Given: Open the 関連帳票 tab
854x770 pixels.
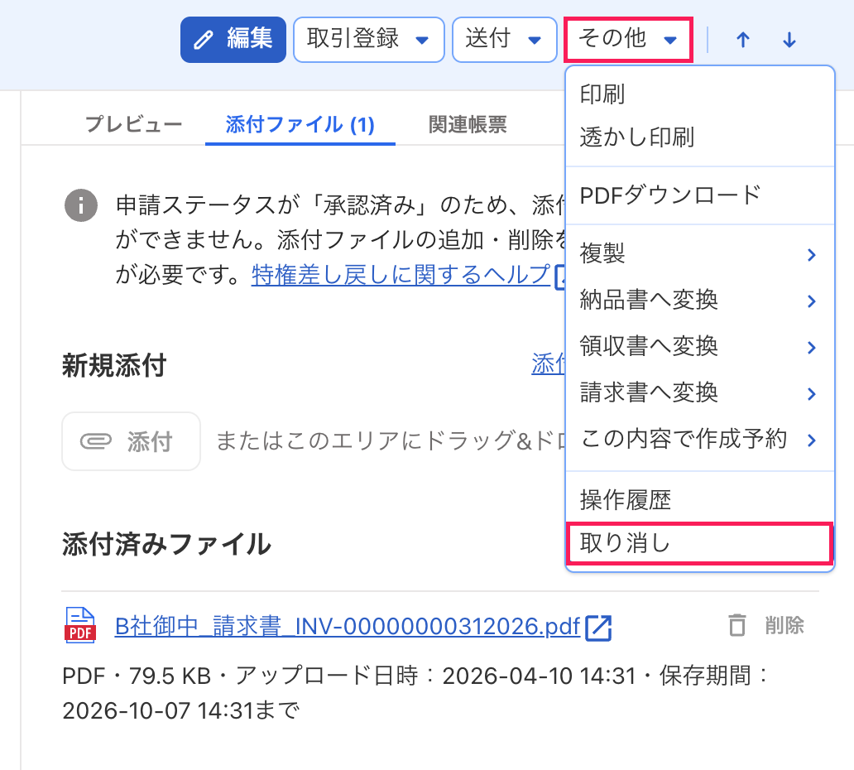Looking at the screenshot, I should click(x=468, y=124).
